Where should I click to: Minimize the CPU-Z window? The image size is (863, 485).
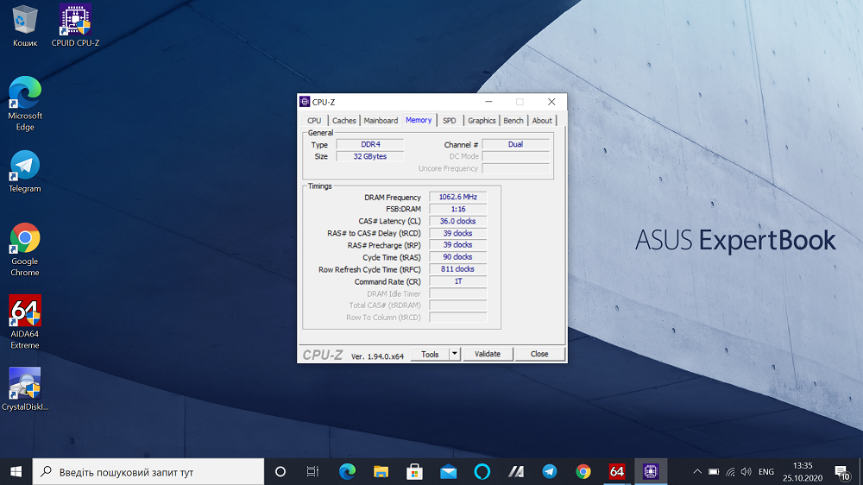click(488, 102)
